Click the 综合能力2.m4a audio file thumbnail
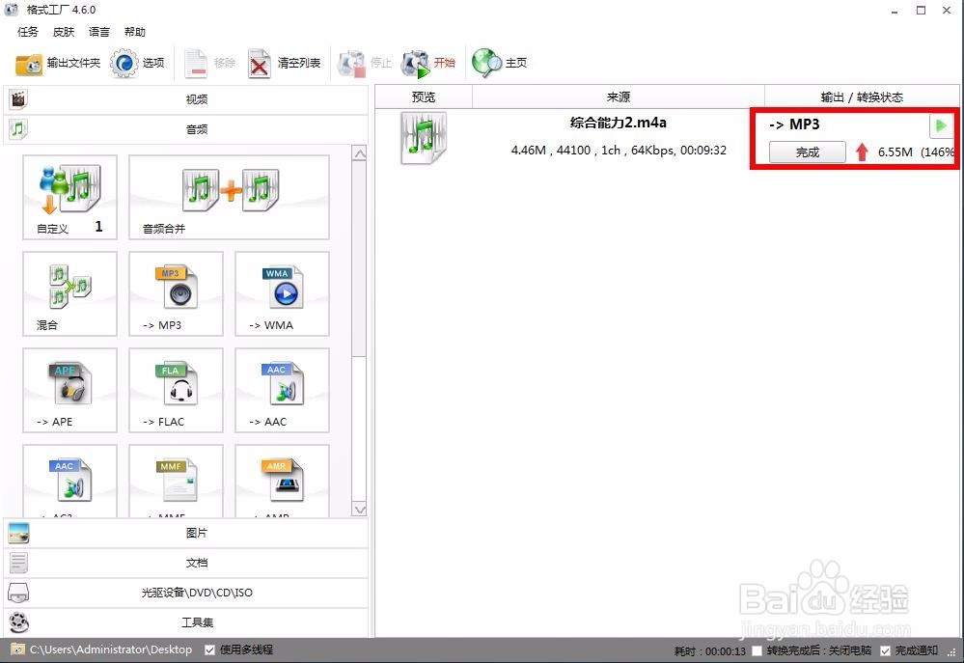 423,138
